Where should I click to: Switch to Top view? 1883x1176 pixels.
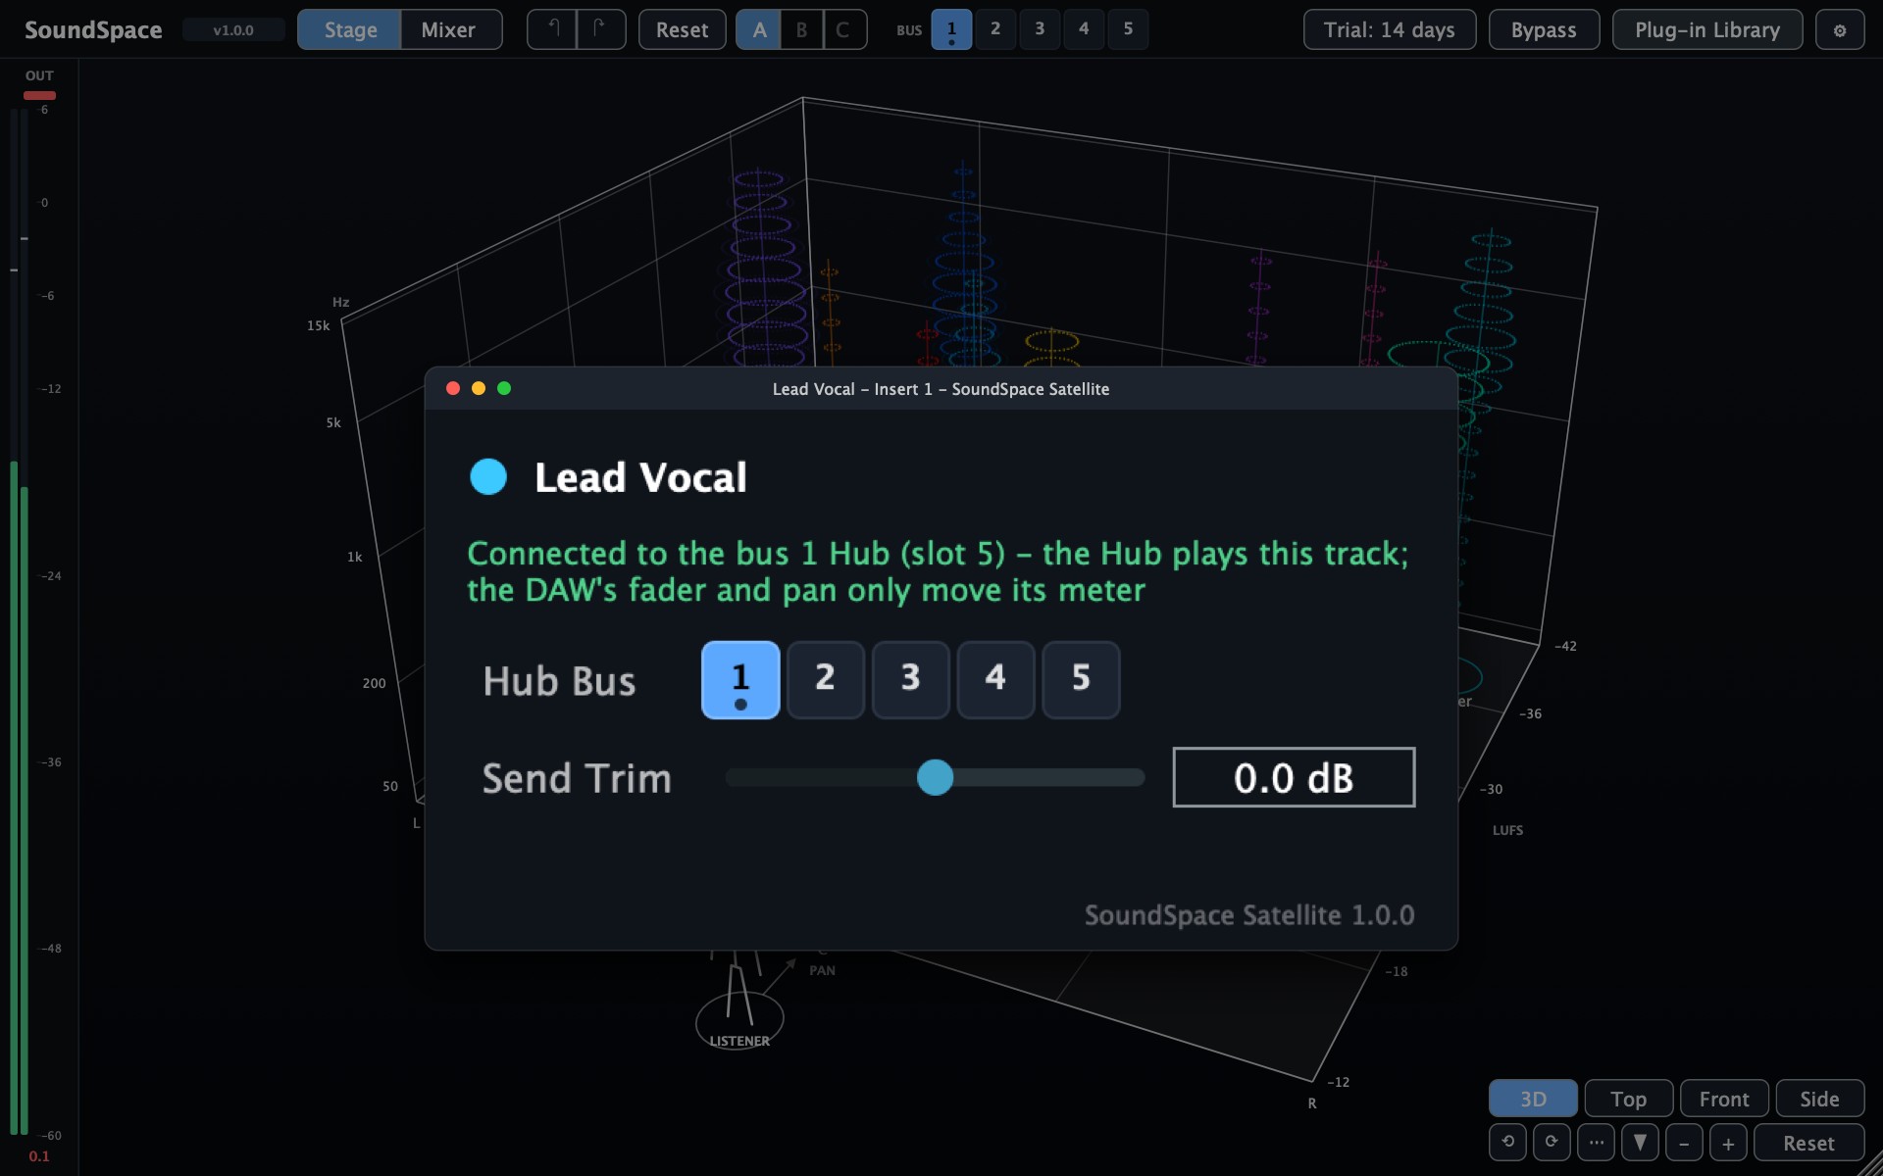(1628, 1099)
